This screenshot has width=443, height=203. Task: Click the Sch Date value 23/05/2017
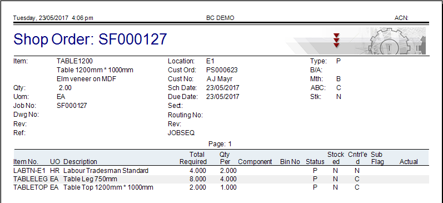[x=223, y=88]
